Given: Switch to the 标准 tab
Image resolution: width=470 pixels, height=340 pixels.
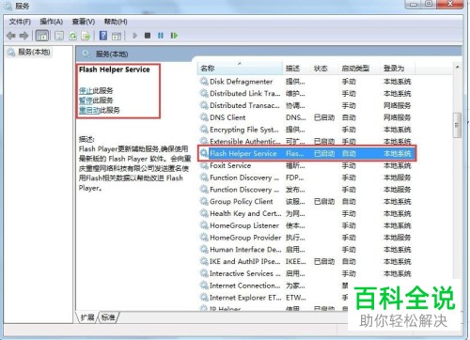Looking at the screenshot, I should click(108, 317).
